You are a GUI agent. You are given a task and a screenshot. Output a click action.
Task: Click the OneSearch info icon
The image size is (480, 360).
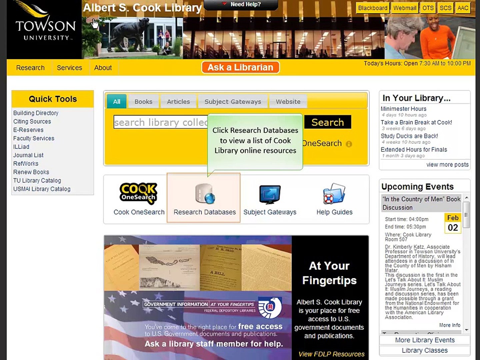349,144
